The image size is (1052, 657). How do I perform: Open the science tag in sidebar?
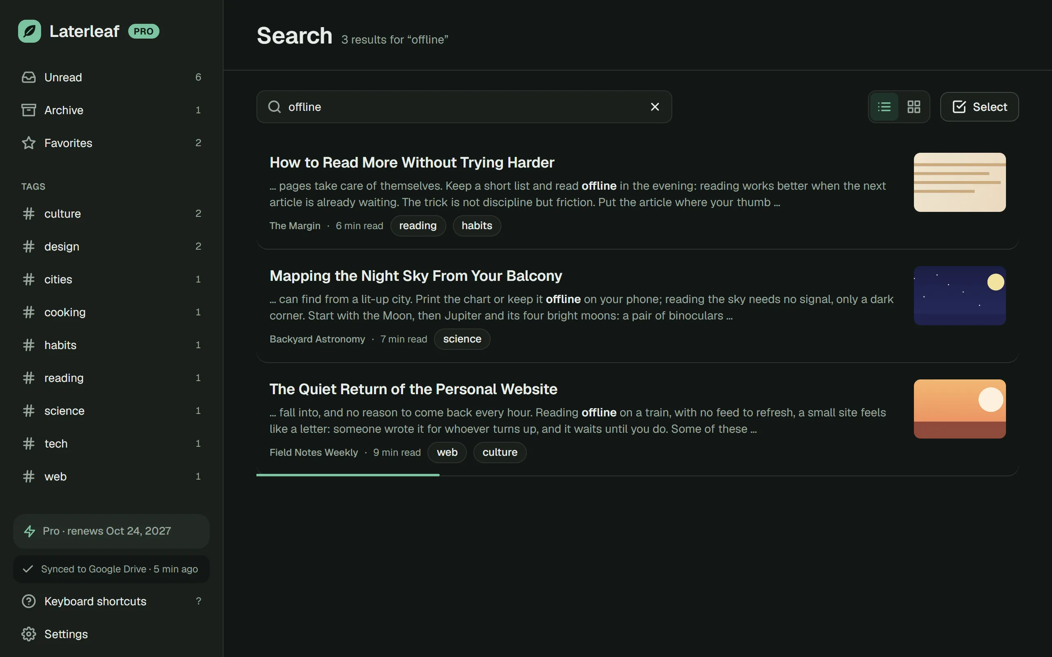click(x=111, y=411)
